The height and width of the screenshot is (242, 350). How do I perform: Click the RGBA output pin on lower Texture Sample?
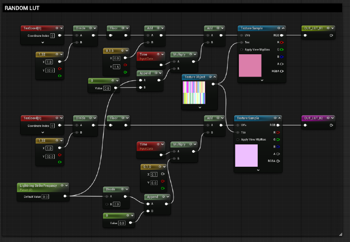click(277, 161)
